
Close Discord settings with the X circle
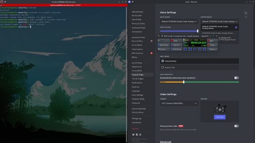(x=246, y=13)
